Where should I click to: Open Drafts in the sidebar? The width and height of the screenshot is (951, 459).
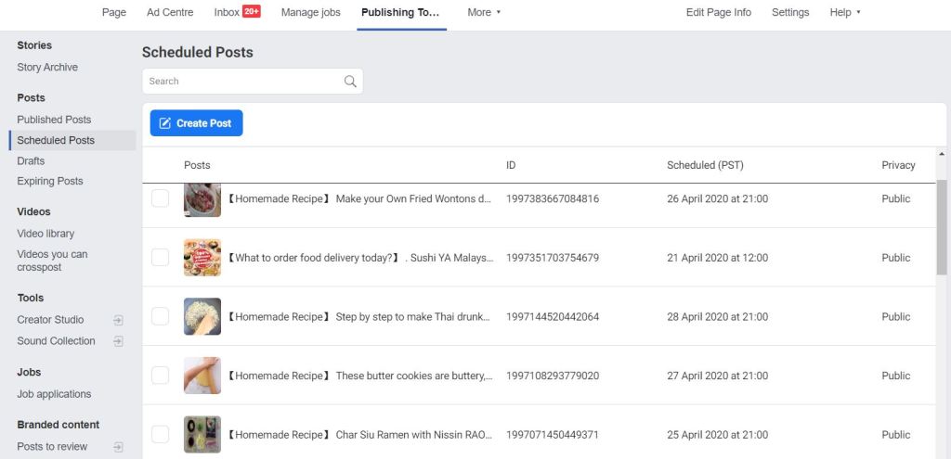[31, 161]
